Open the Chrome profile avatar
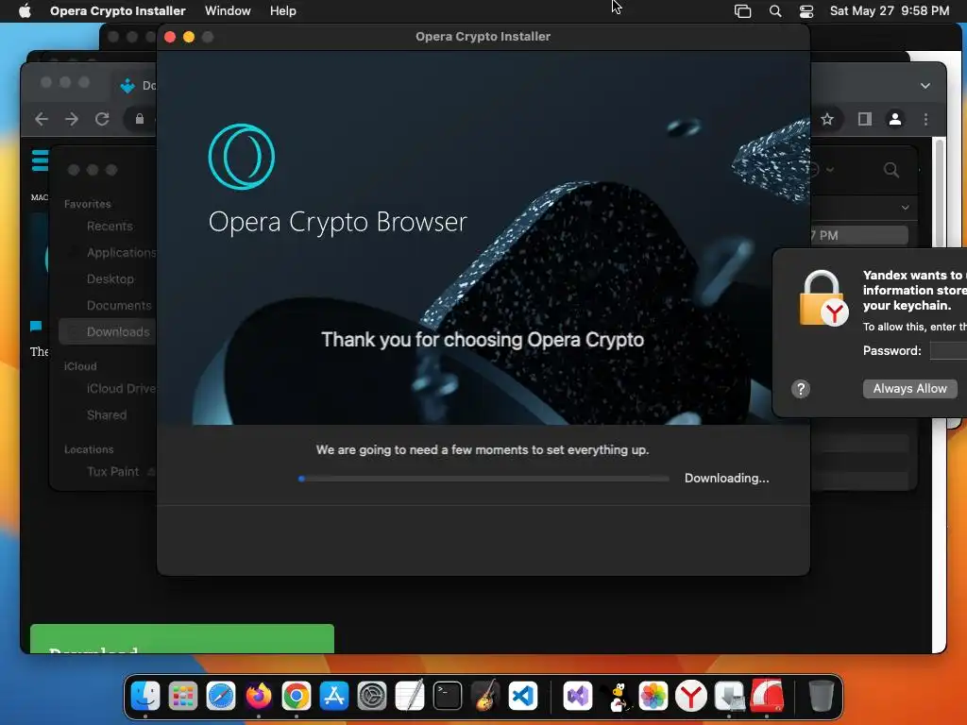The height and width of the screenshot is (725, 967). [895, 118]
